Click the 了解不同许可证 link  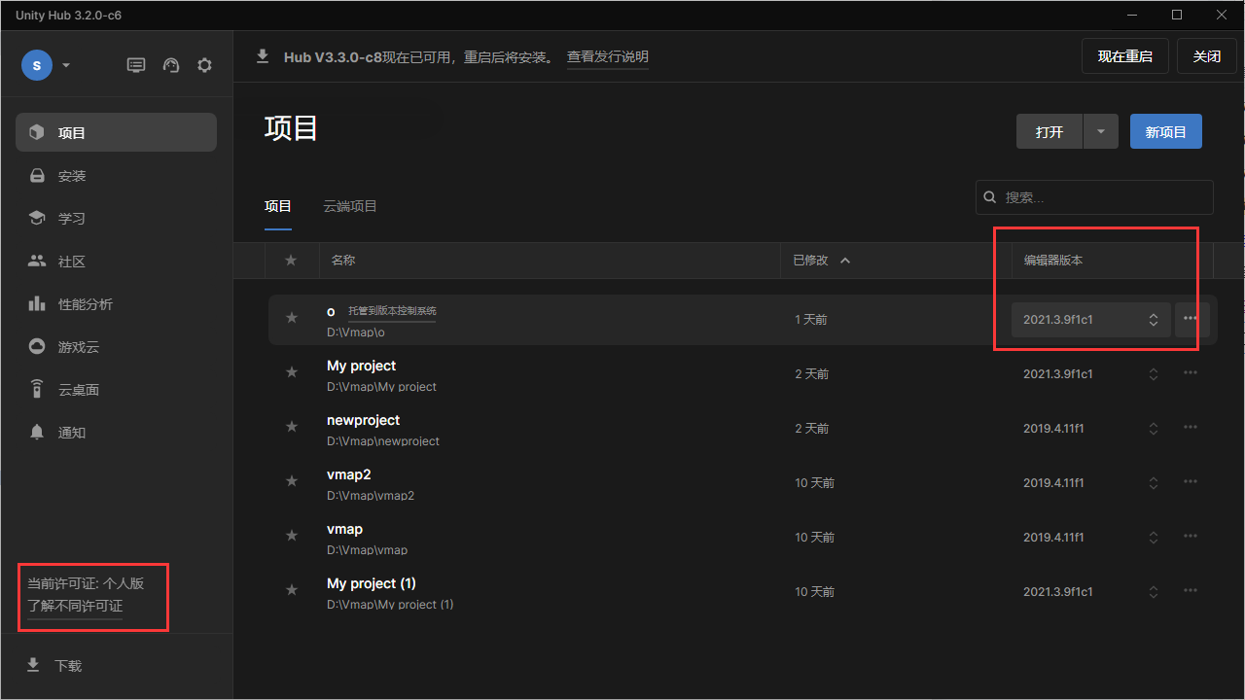(x=75, y=607)
